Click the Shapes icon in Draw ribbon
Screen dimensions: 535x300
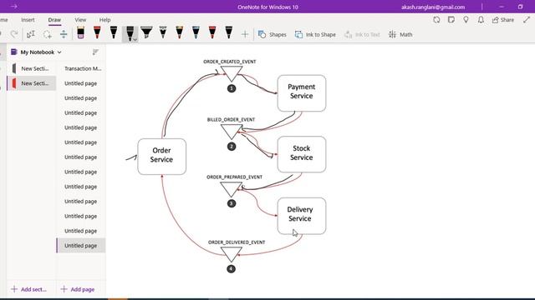[262, 34]
